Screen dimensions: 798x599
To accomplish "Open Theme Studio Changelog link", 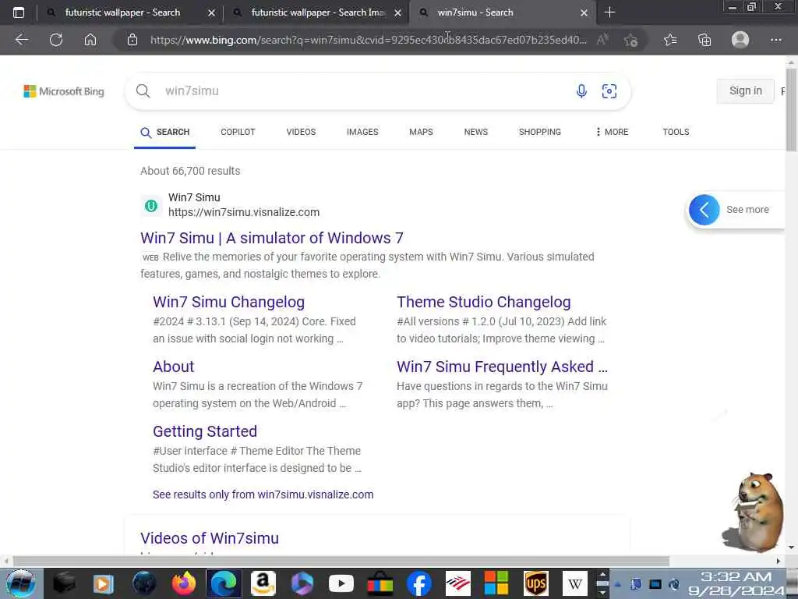I will point(483,302).
